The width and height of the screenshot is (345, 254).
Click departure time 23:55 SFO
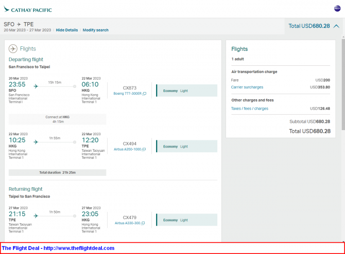[x=17, y=84]
